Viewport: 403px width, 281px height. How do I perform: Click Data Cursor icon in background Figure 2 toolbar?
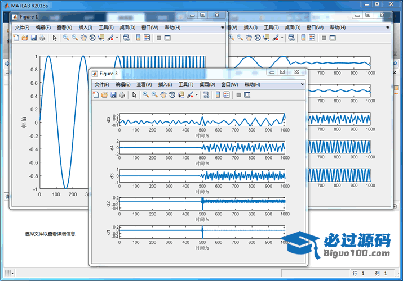266,38
